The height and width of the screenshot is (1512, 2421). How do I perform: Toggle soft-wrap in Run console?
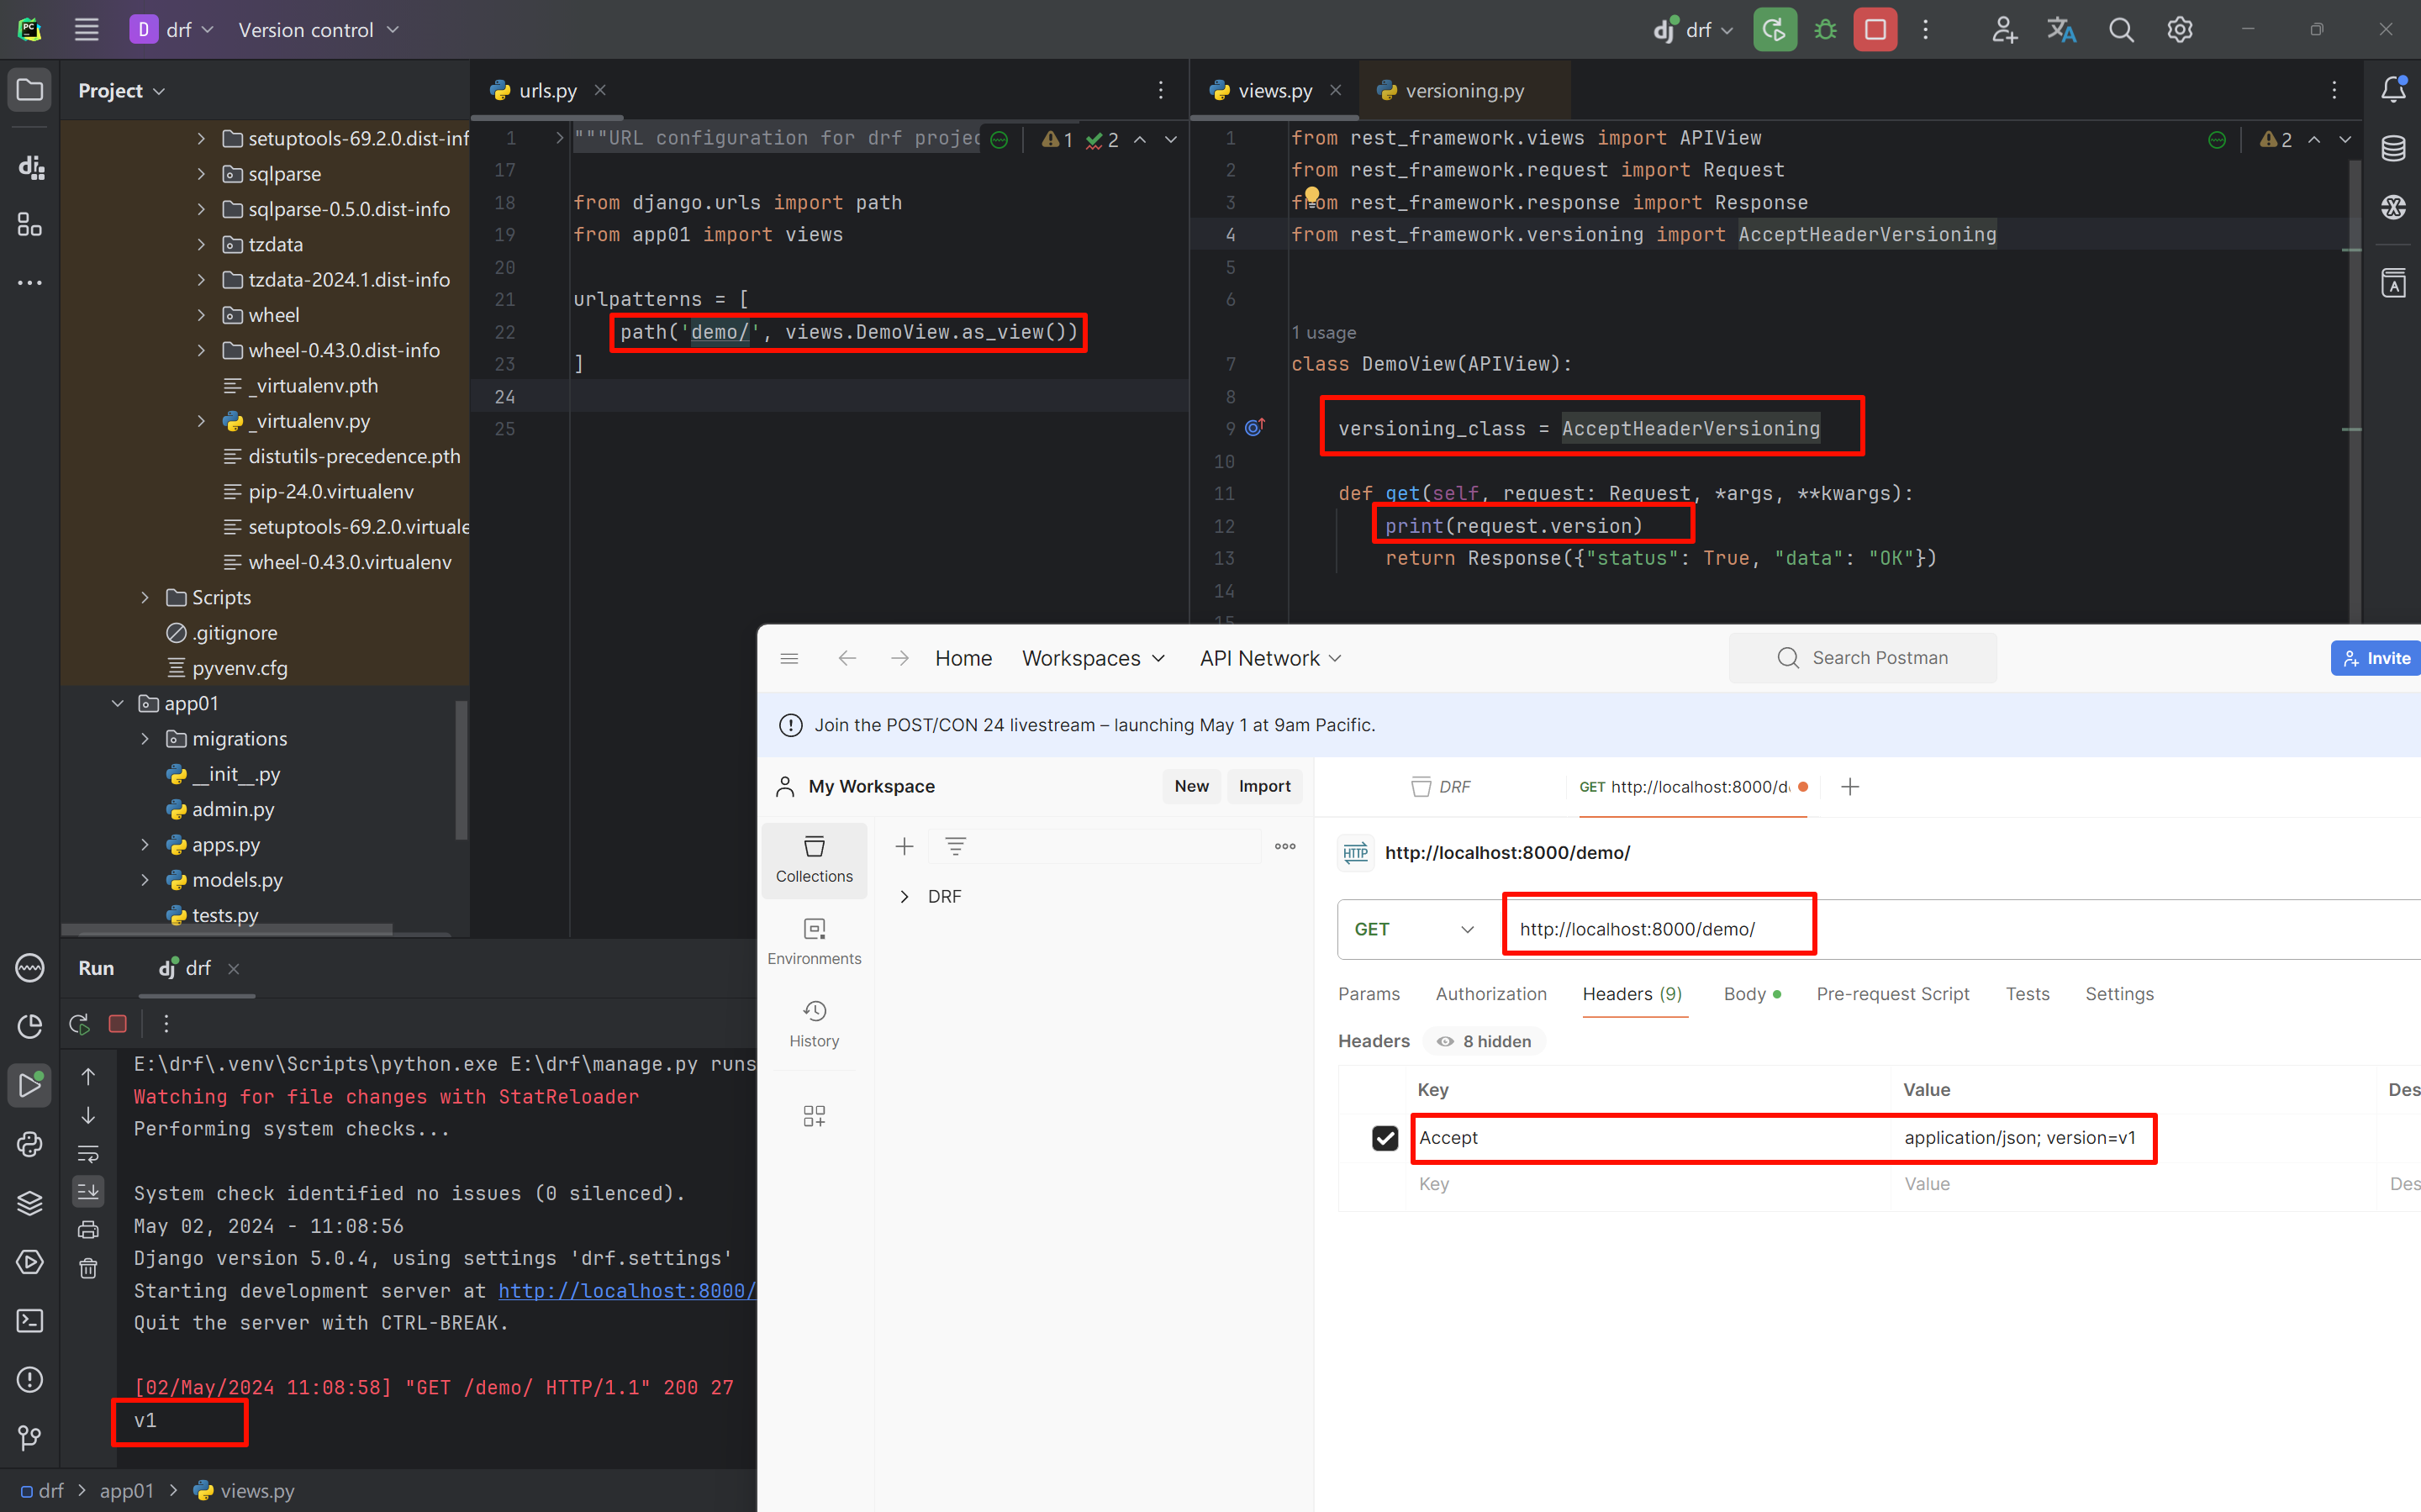[x=88, y=1153]
